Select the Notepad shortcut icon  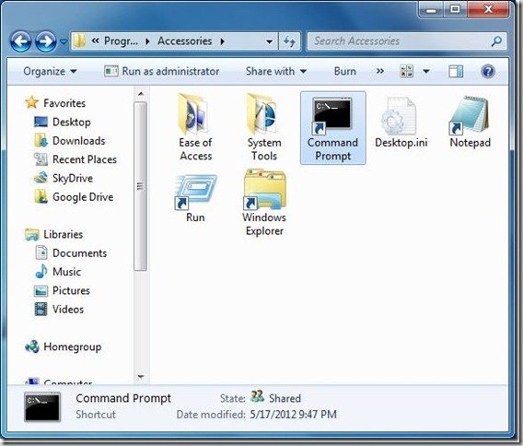tap(470, 122)
